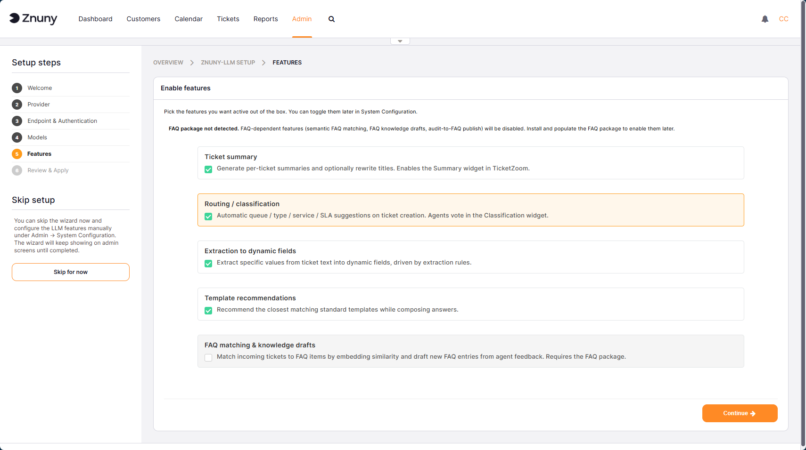Click 'Match incoming tickets to FAQ items' description
The image size is (806, 450).
point(421,357)
